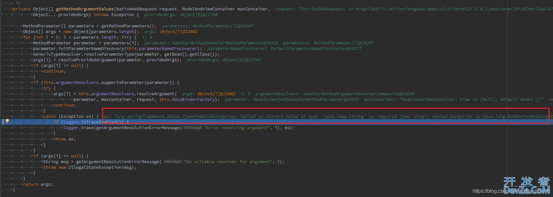
Task: Click "No suitable resolver for argument" string
Action: point(229,162)
